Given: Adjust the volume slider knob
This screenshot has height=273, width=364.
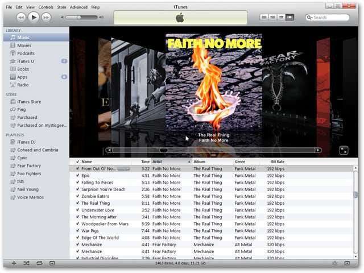Looking at the screenshot, I should (x=79, y=17).
